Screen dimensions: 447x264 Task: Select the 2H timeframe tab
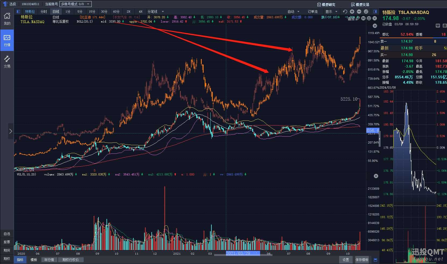(128, 12)
